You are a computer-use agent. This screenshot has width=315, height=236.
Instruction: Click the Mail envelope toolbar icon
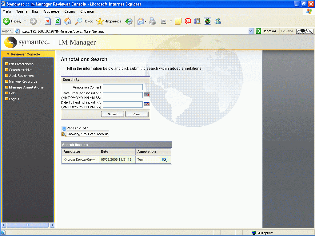[141, 21]
